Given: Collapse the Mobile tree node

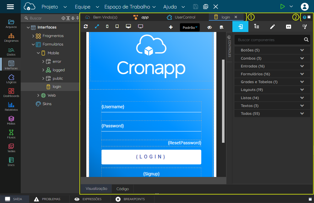Looking at the screenshot, I should (x=38, y=53).
